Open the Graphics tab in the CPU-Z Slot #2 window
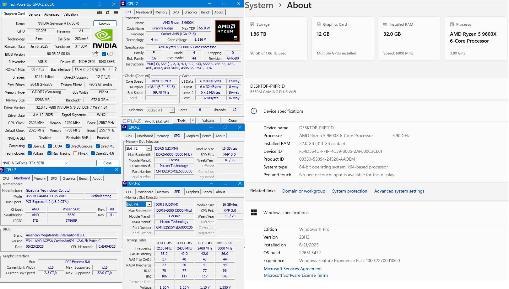Screen dimensions: 509x289 pos(192,136)
